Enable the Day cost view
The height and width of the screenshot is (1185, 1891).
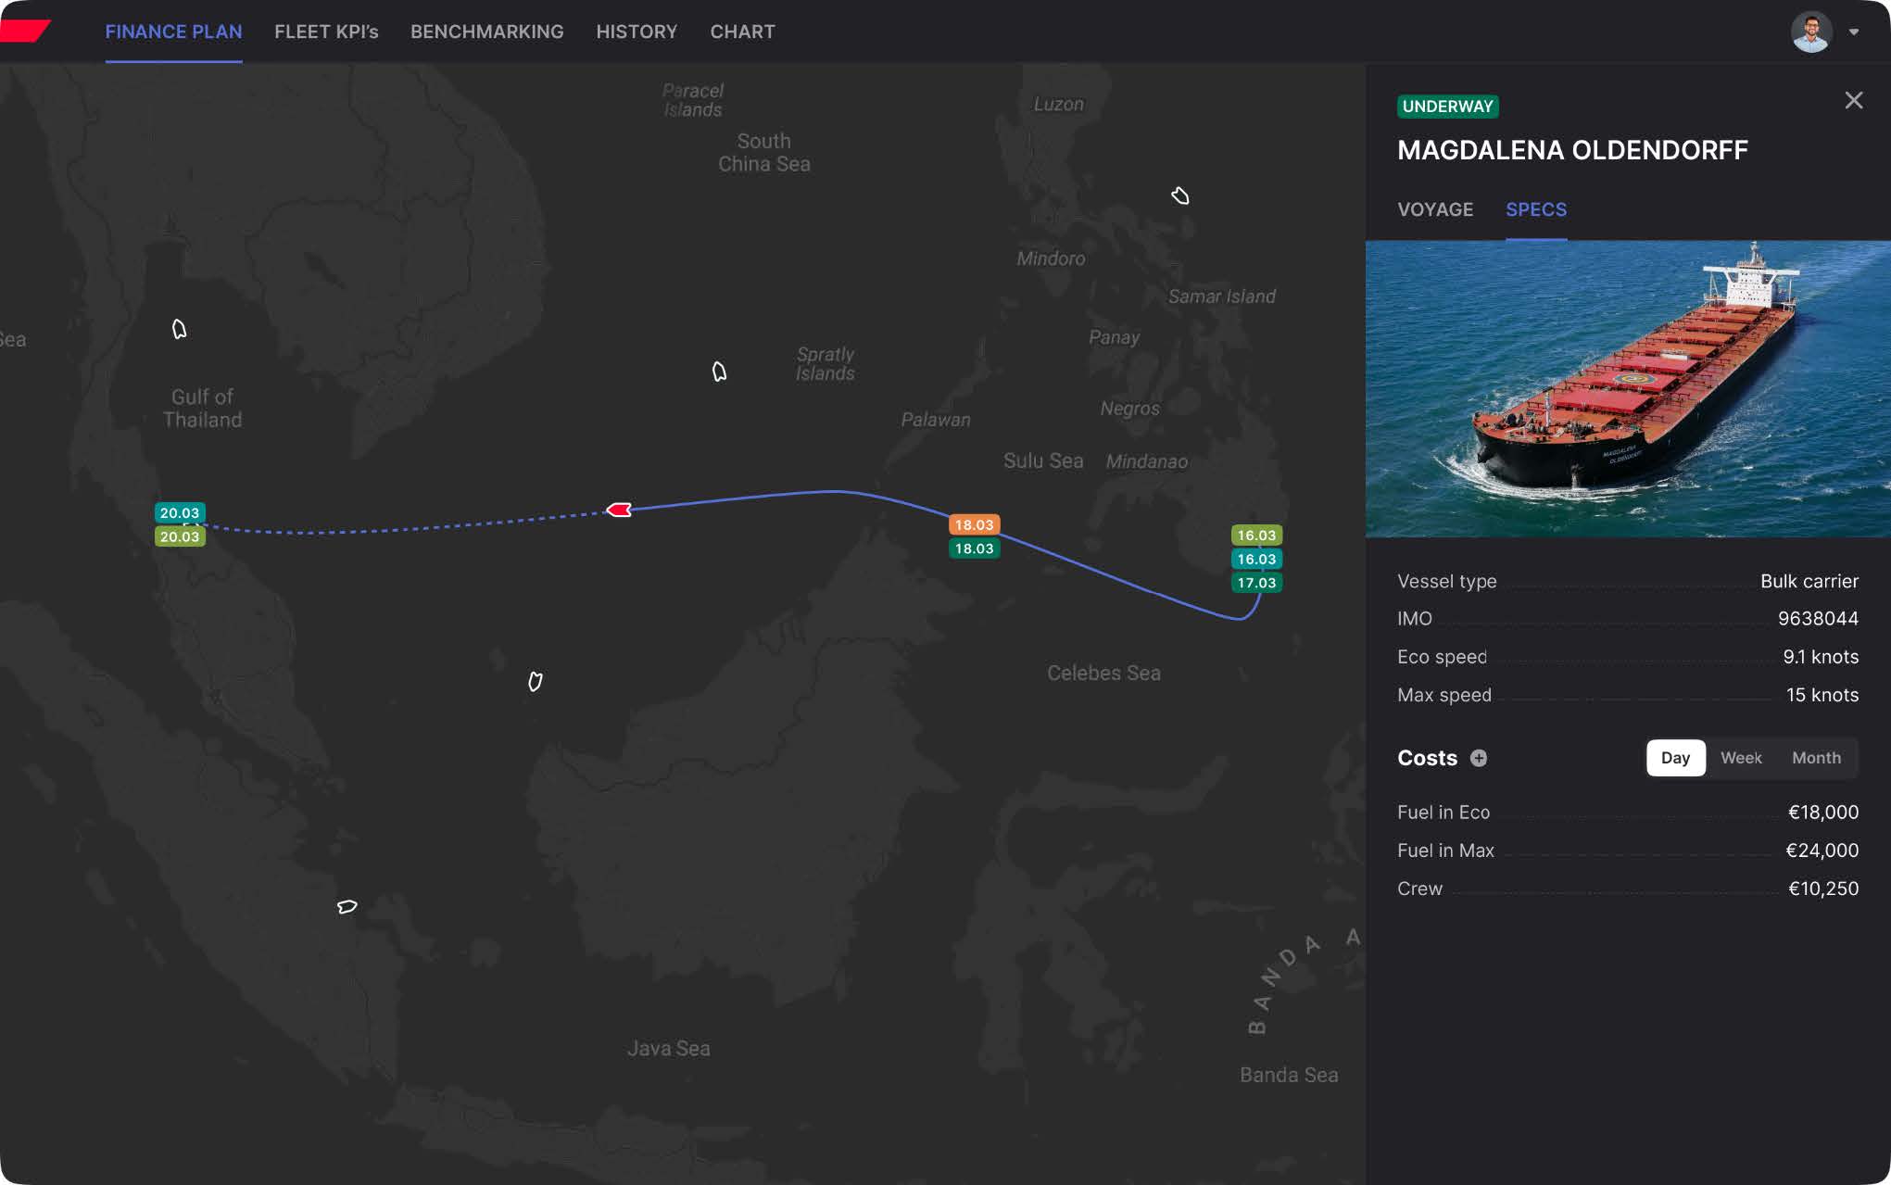point(1675,758)
